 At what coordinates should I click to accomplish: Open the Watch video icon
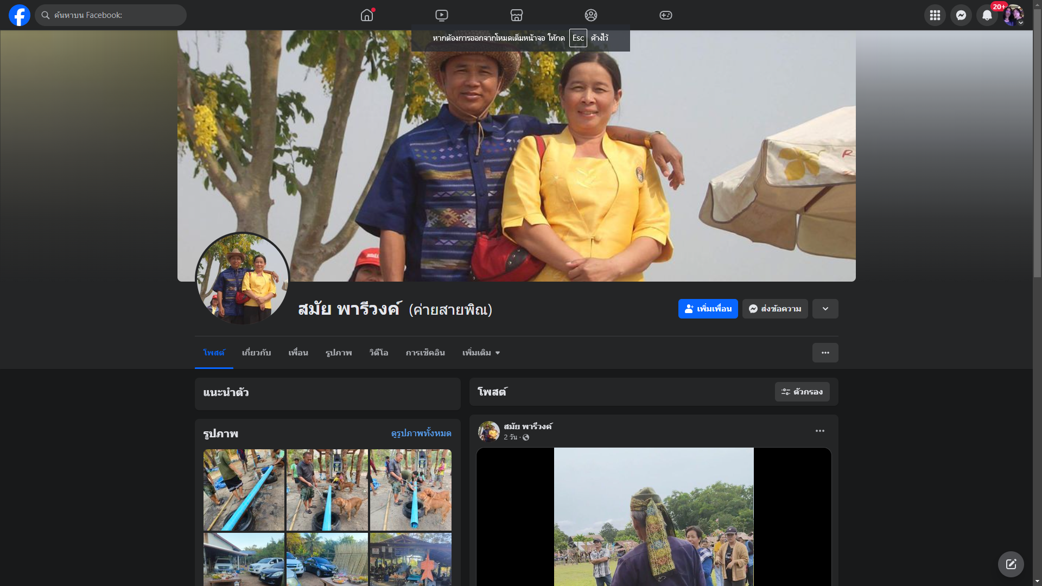pos(442,15)
